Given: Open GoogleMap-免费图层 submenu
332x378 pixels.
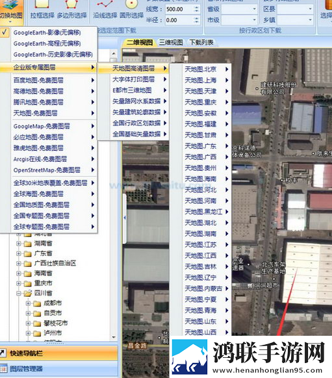Looking at the screenshot, I should click(x=48, y=126).
